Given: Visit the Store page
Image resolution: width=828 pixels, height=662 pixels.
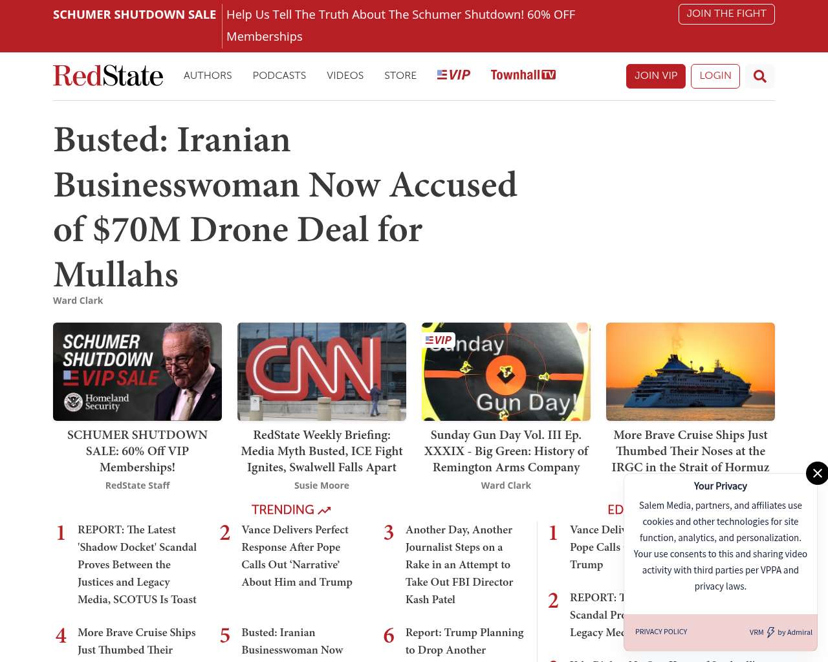Looking at the screenshot, I should click(x=400, y=76).
